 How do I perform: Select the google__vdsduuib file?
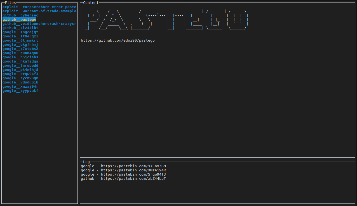[20, 82]
